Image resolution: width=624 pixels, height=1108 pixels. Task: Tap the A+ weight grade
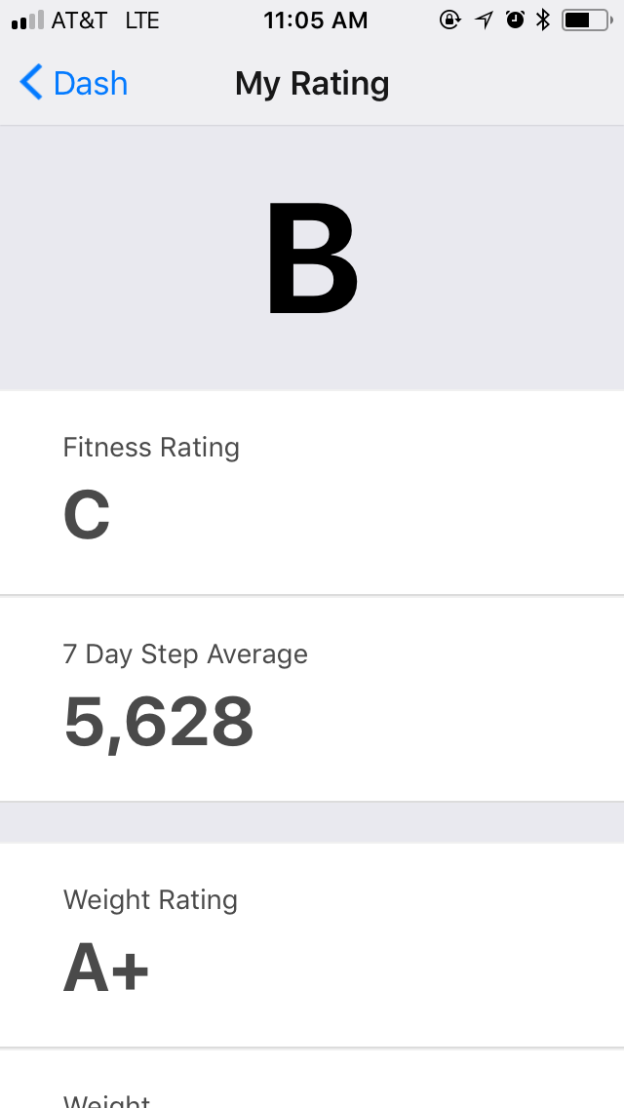coord(106,968)
